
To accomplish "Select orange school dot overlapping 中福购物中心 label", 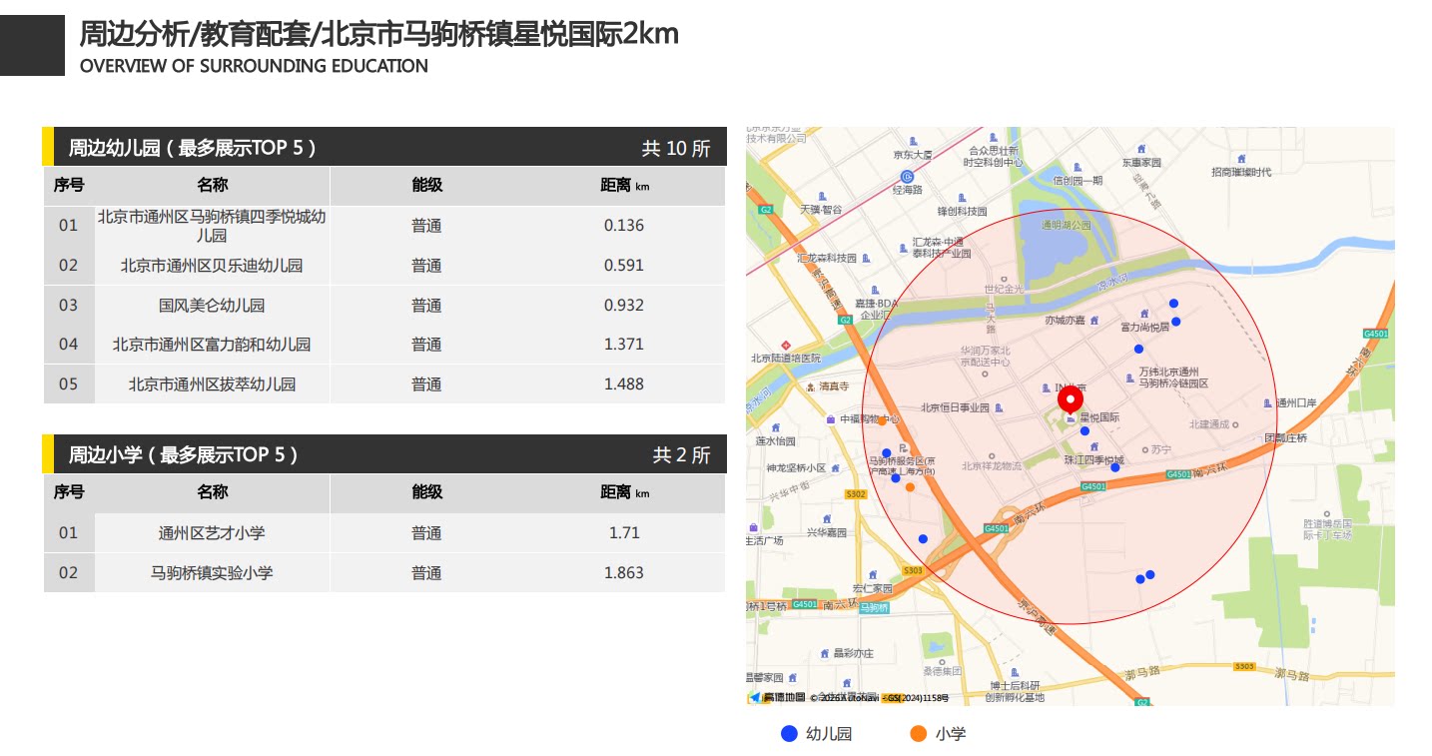I will point(882,420).
